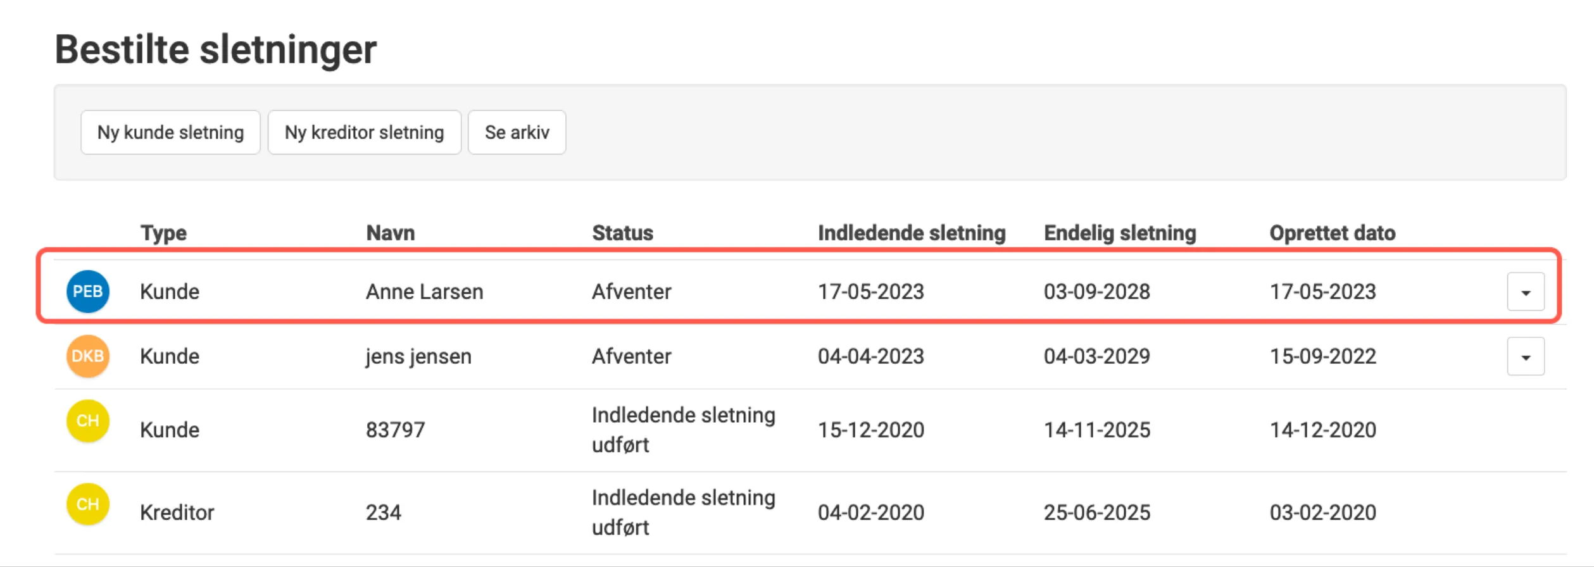Sort by the Oprettet dato column header
The image size is (1594, 567).
click(1332, 233)
